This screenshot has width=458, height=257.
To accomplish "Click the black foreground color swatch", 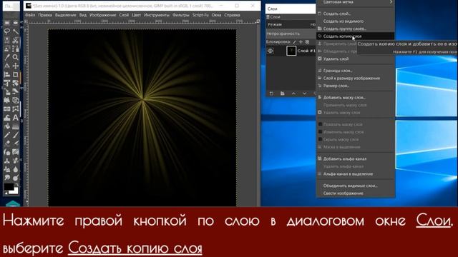I will coord(9,187).
